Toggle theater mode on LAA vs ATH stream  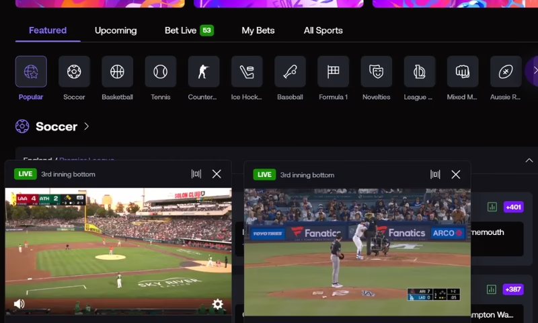196,174
